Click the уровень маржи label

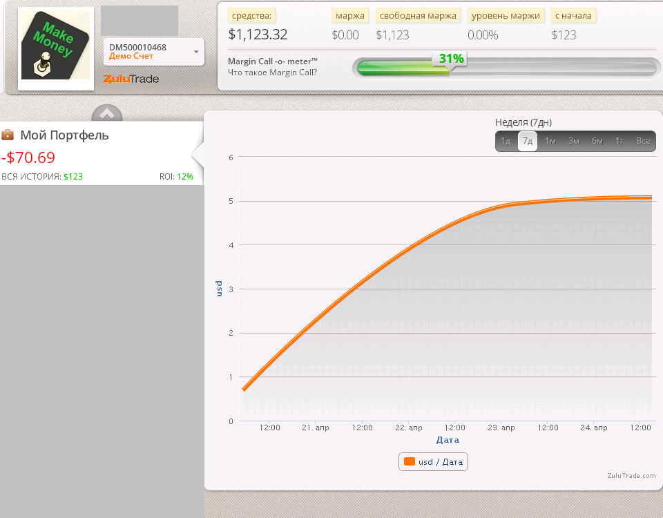click(506, 16)
